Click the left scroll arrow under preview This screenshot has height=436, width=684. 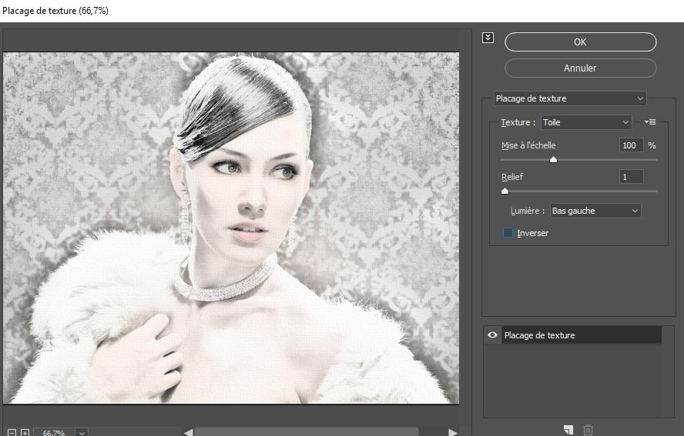tap(188, 432)
